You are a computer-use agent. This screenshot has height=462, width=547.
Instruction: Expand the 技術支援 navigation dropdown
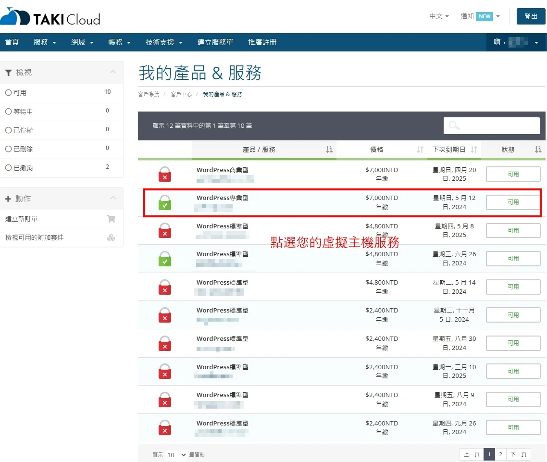pyautogui.click(x=164, y=42)
